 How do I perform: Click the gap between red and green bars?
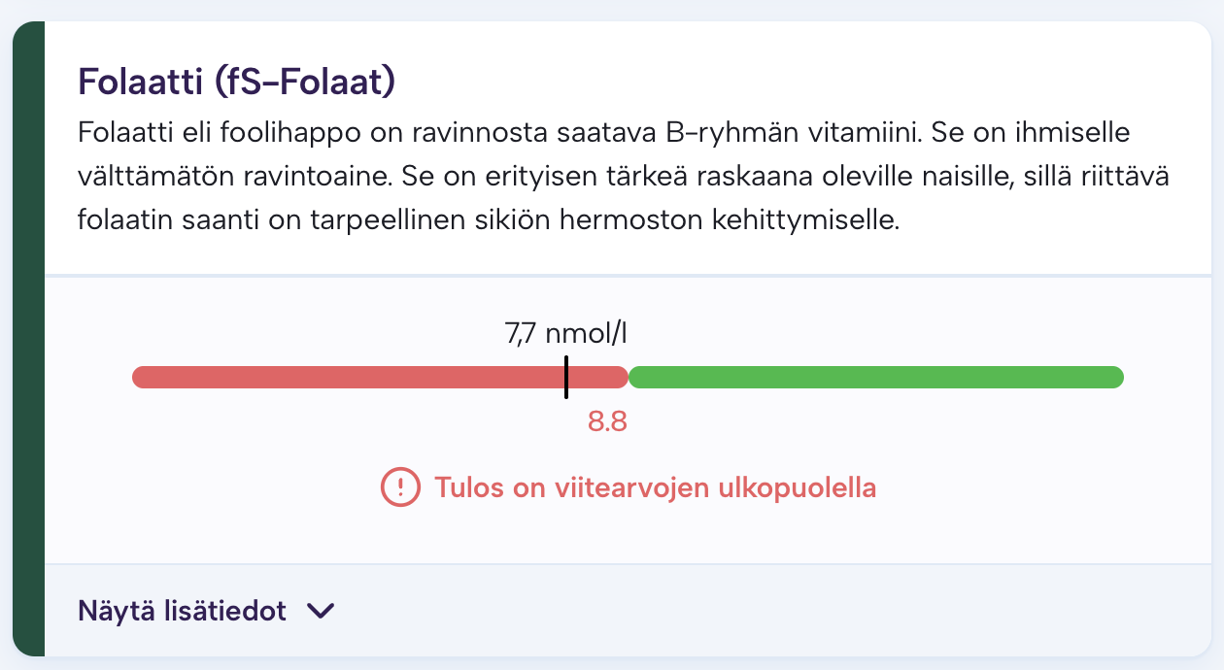tap(629, 377)
